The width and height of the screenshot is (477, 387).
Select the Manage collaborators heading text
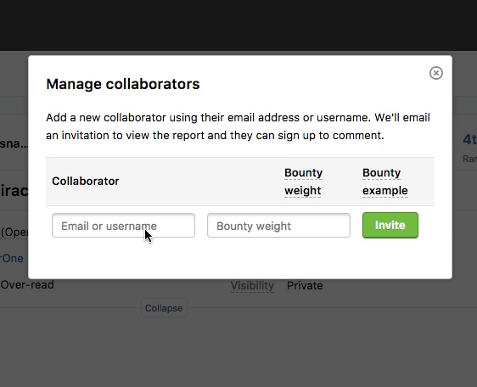pyautogui.click(x=123, y=84)
